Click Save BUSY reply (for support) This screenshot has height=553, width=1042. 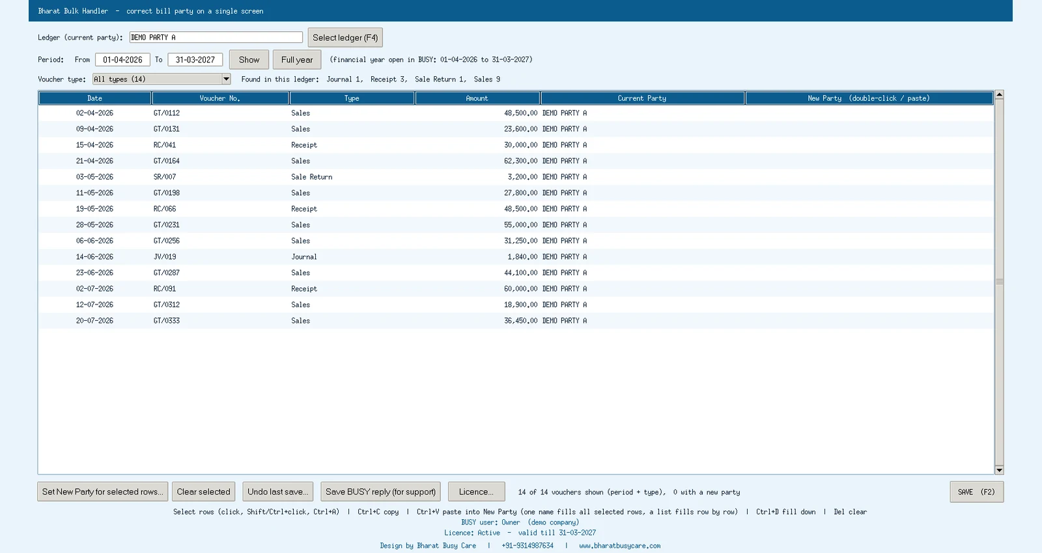pos(380,492)
